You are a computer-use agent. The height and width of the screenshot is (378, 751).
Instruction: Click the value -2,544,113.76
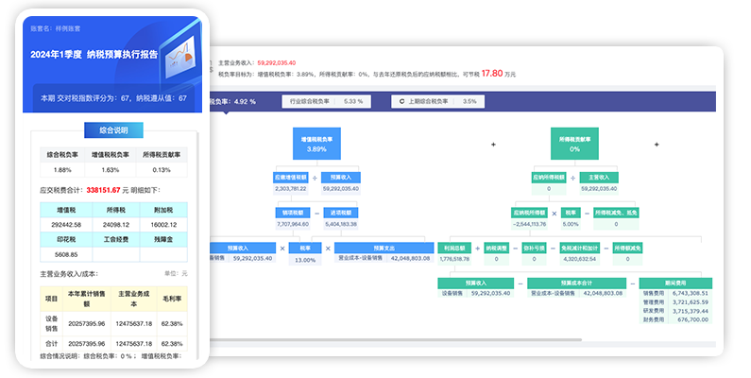click(x=529, y=224)
